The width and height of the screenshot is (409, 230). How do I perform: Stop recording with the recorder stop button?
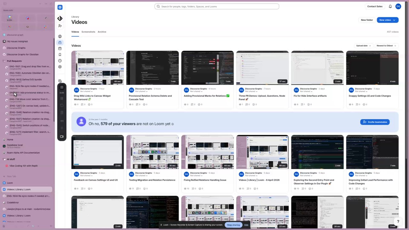[62, 87]
